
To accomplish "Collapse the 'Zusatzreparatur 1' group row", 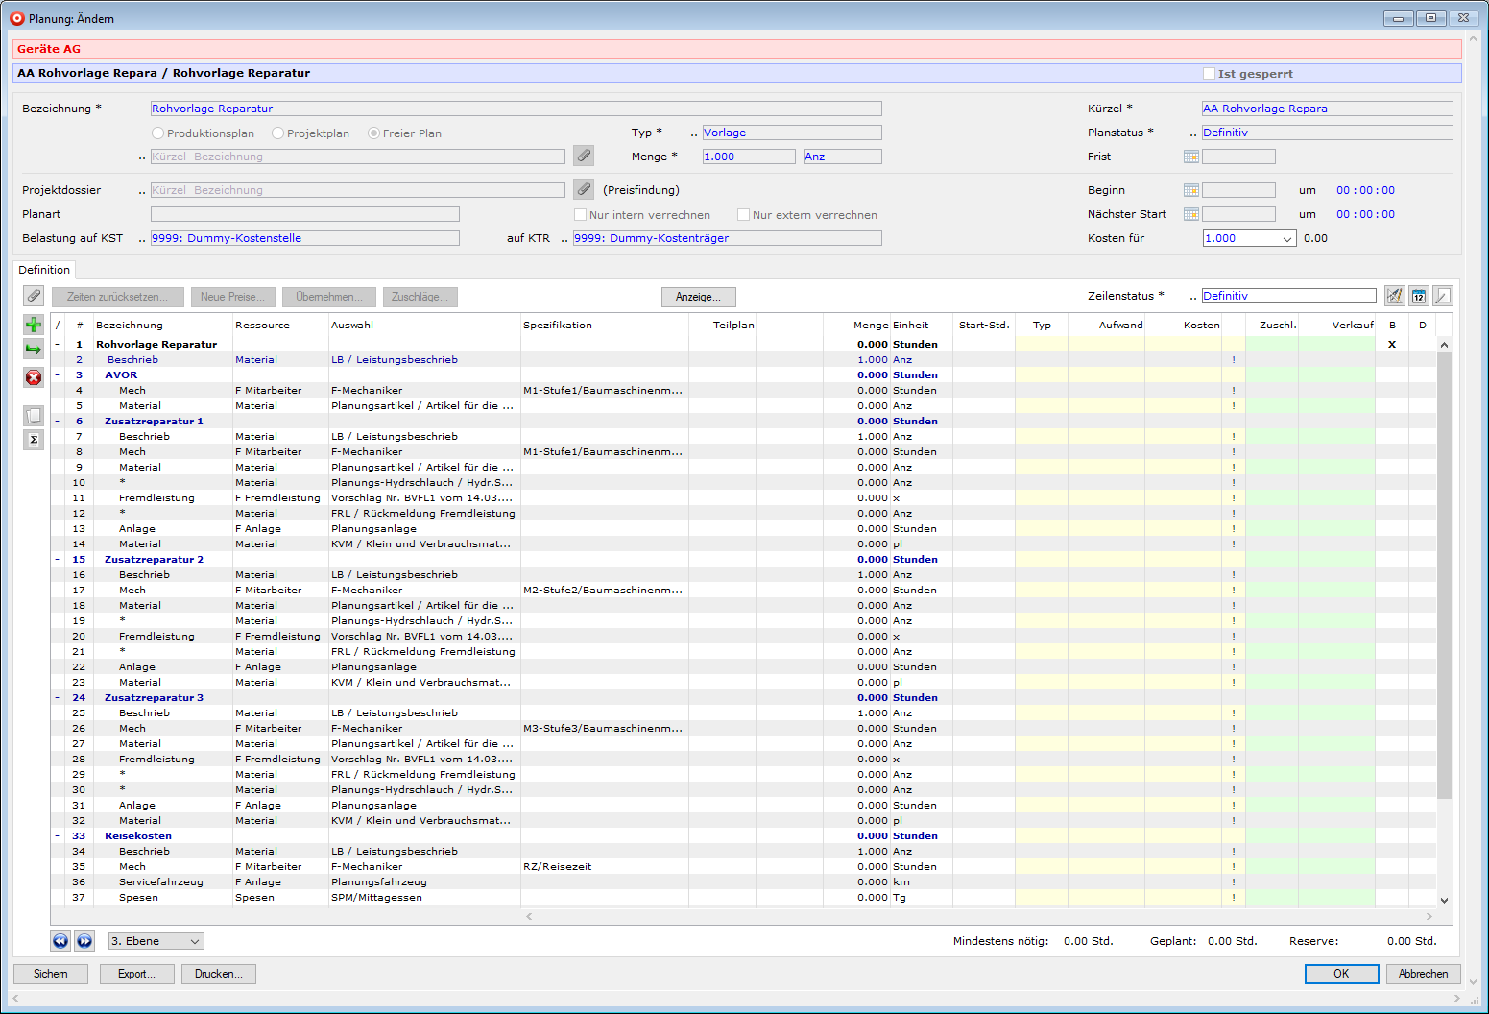I will click(58, 422).
